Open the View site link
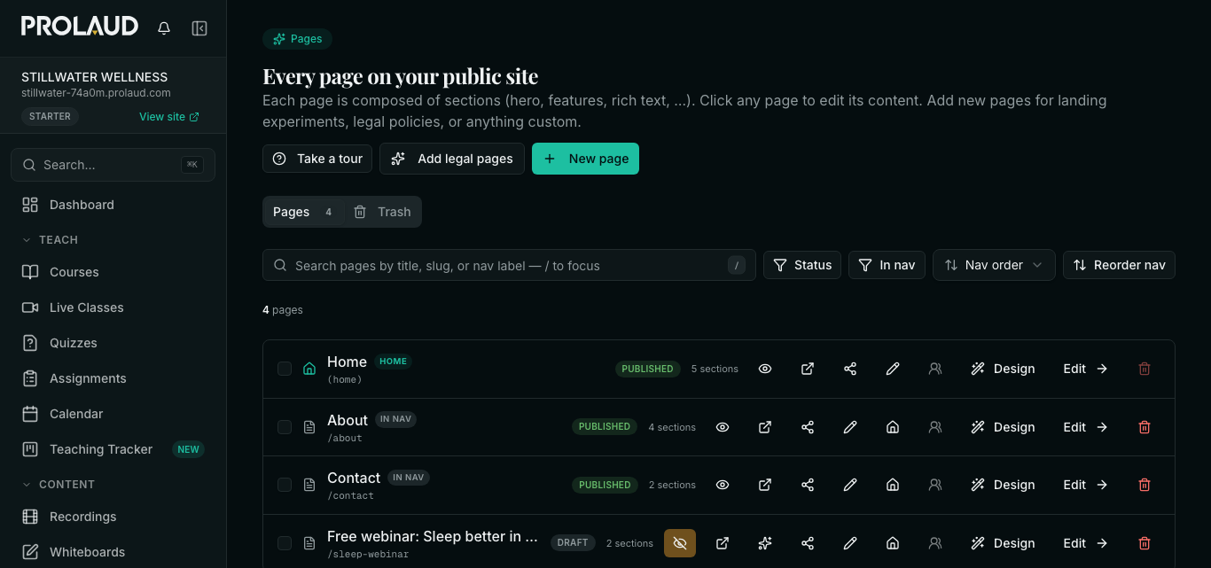1211x568 pixels. 169,117
